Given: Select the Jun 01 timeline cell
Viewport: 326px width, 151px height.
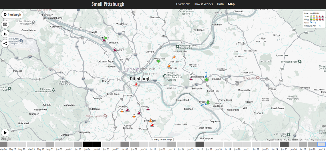Looking at the screenshot, I should pos(59,144).
